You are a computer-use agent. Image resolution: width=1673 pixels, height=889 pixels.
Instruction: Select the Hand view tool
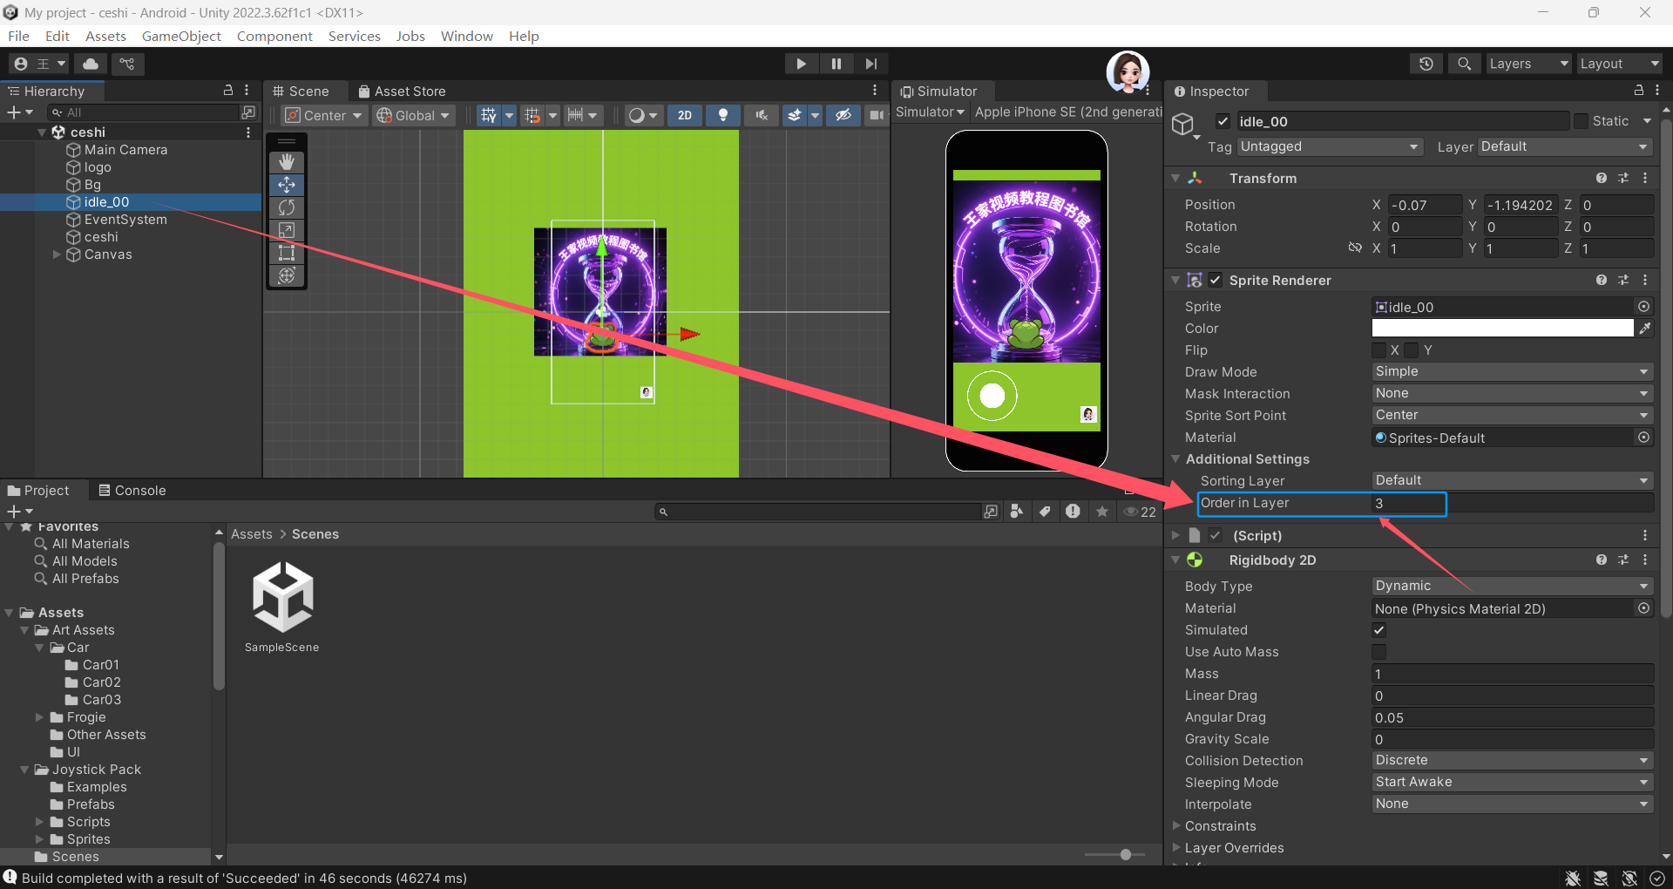click(287, 162)
